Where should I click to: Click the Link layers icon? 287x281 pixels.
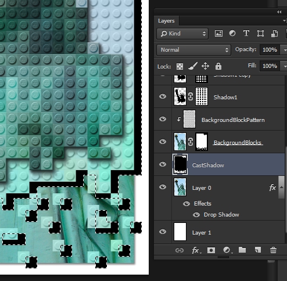tap(180, 250)
